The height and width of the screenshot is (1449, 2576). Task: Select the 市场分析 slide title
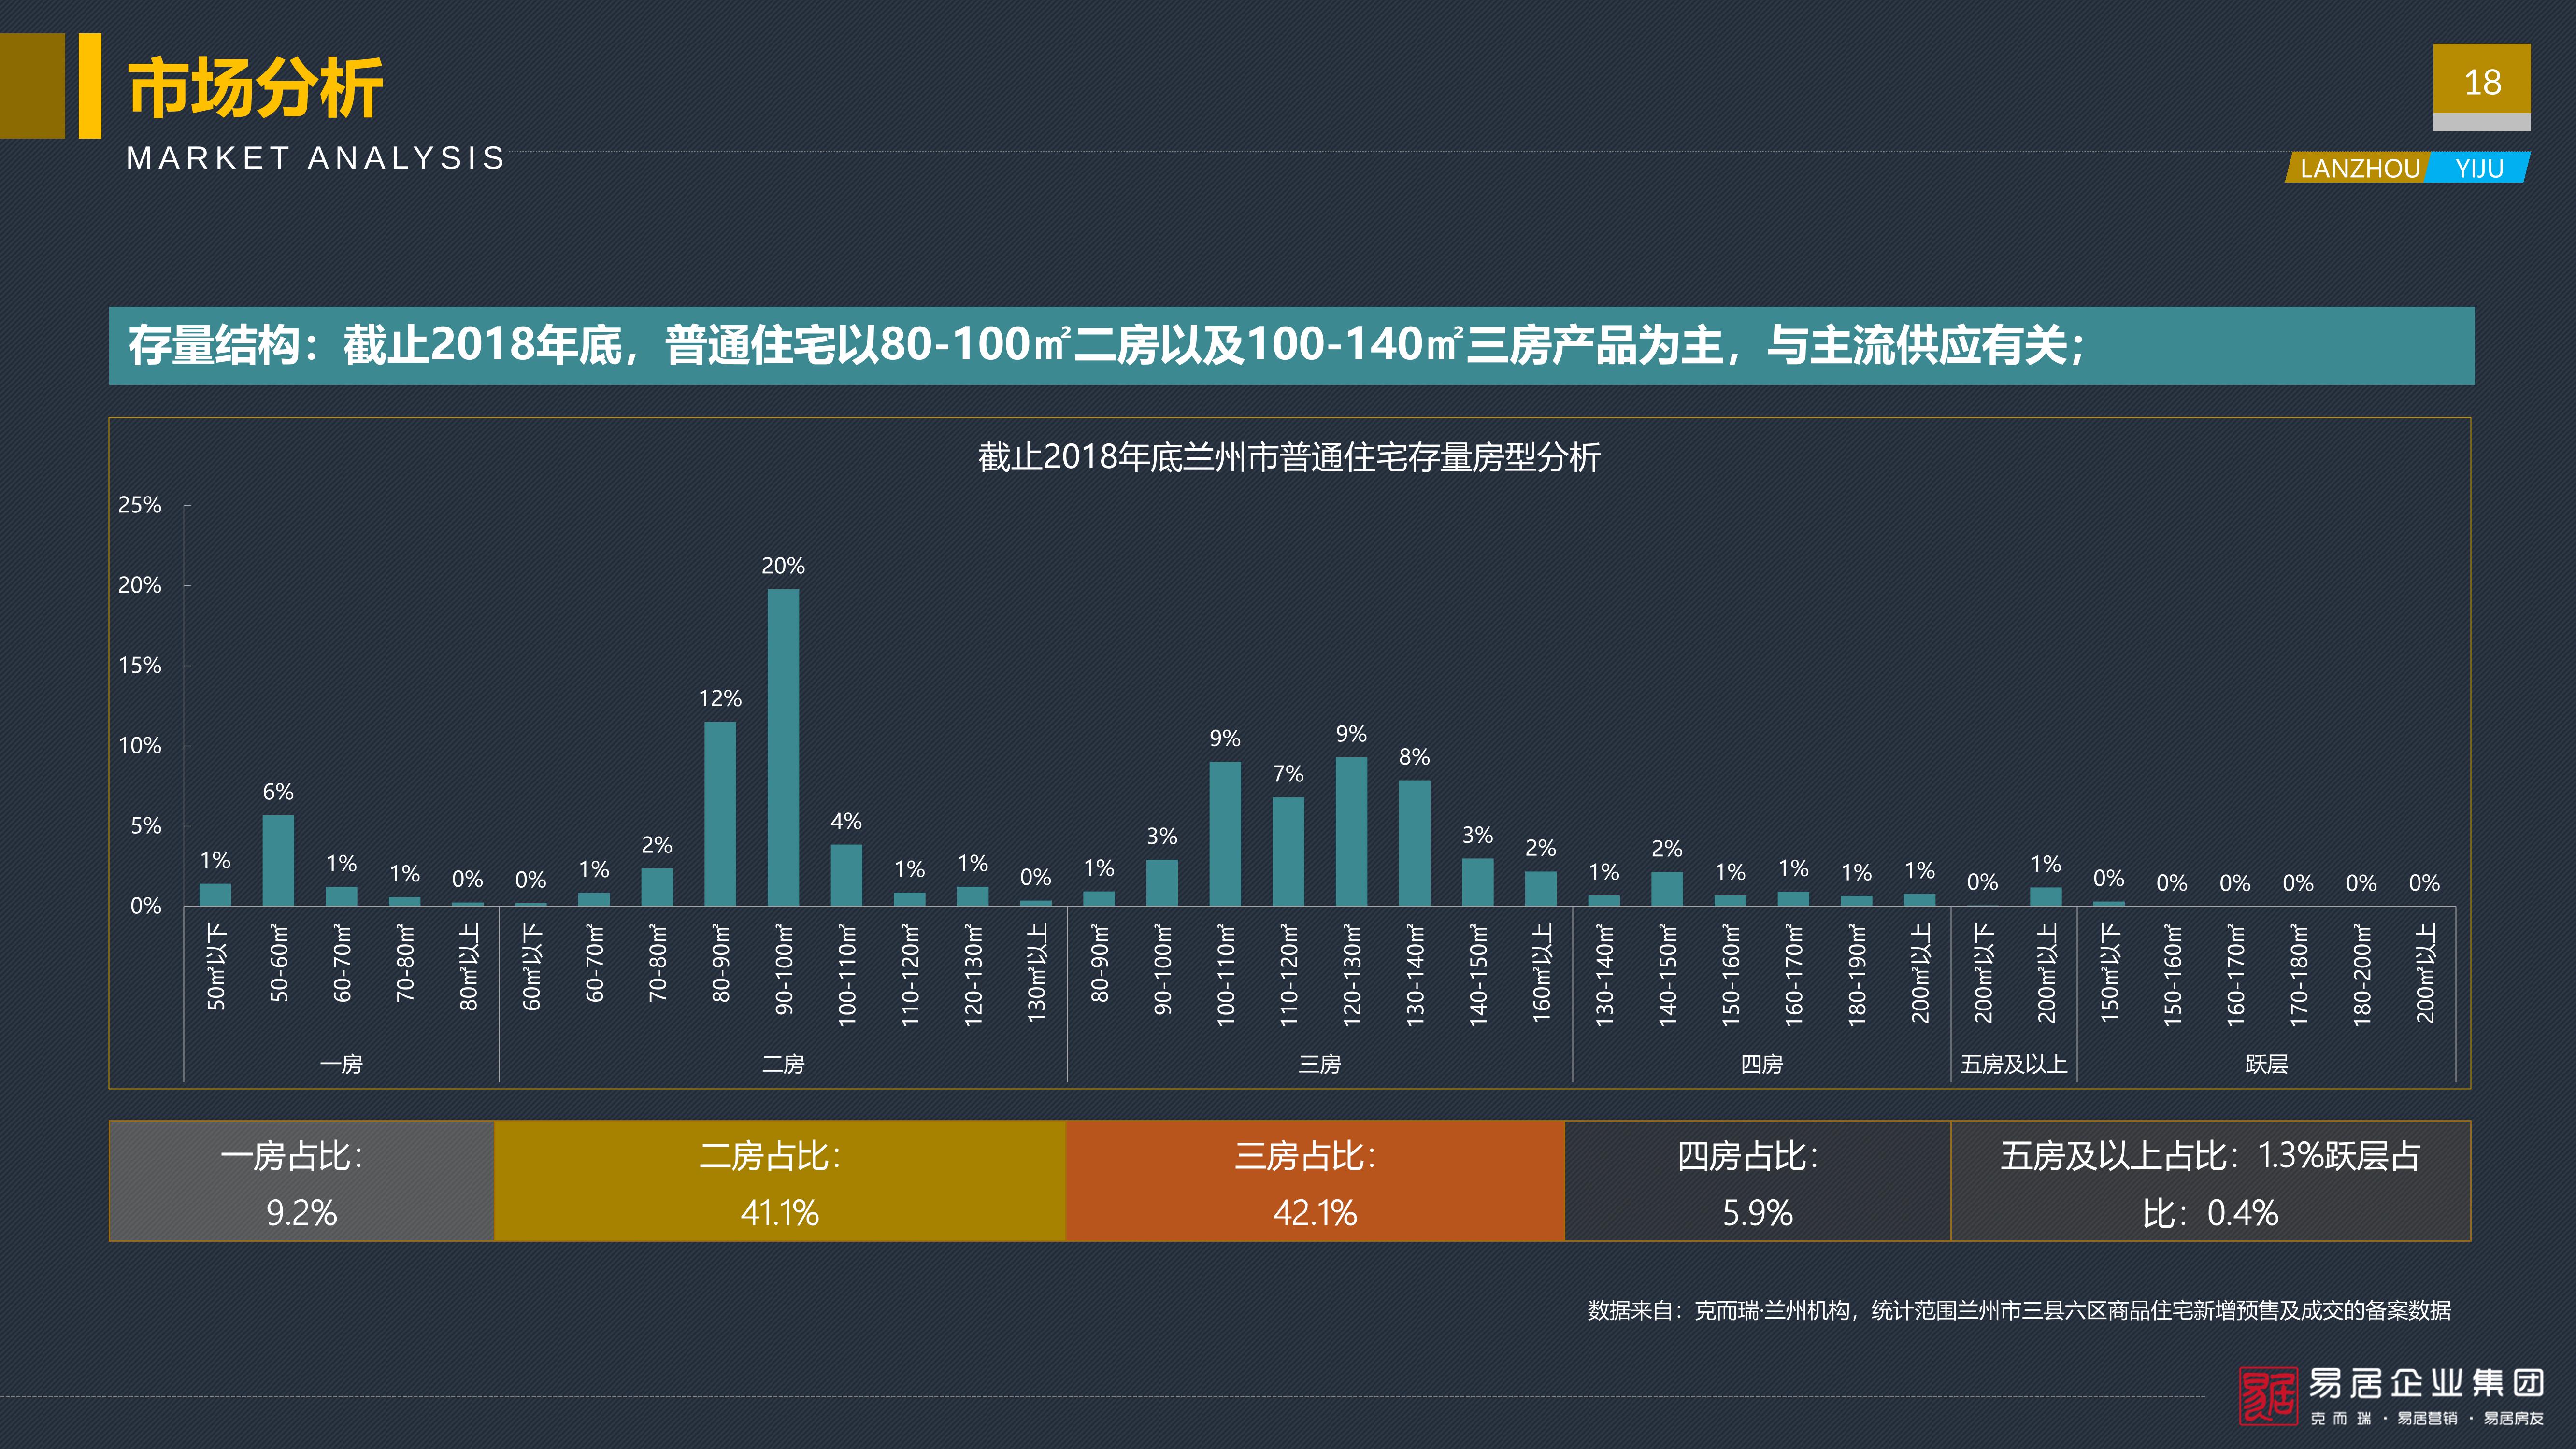point(255,88)
